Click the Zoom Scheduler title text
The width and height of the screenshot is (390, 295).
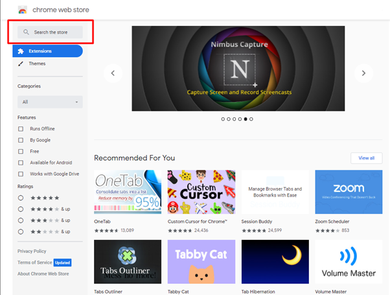click(332, 222)
